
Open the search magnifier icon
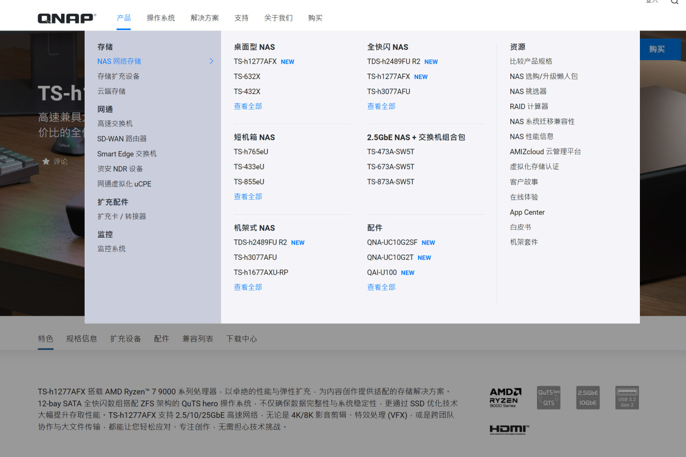coord(674,2)
